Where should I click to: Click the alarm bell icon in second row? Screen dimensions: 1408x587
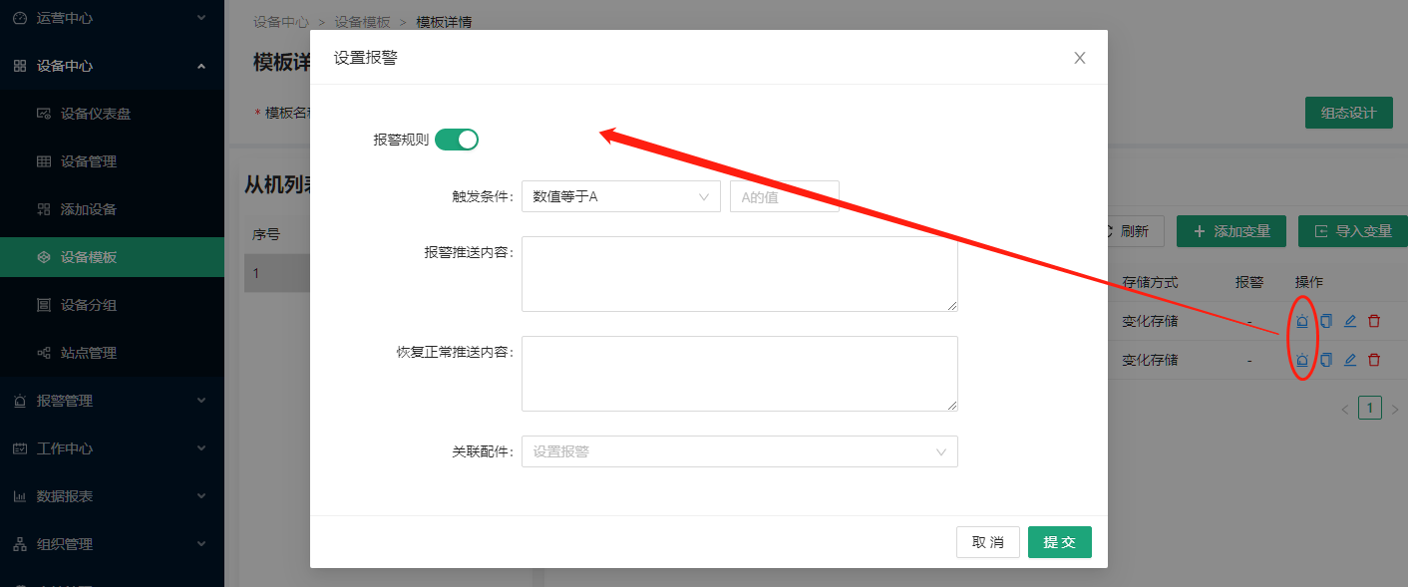(x=1301, y=360)
